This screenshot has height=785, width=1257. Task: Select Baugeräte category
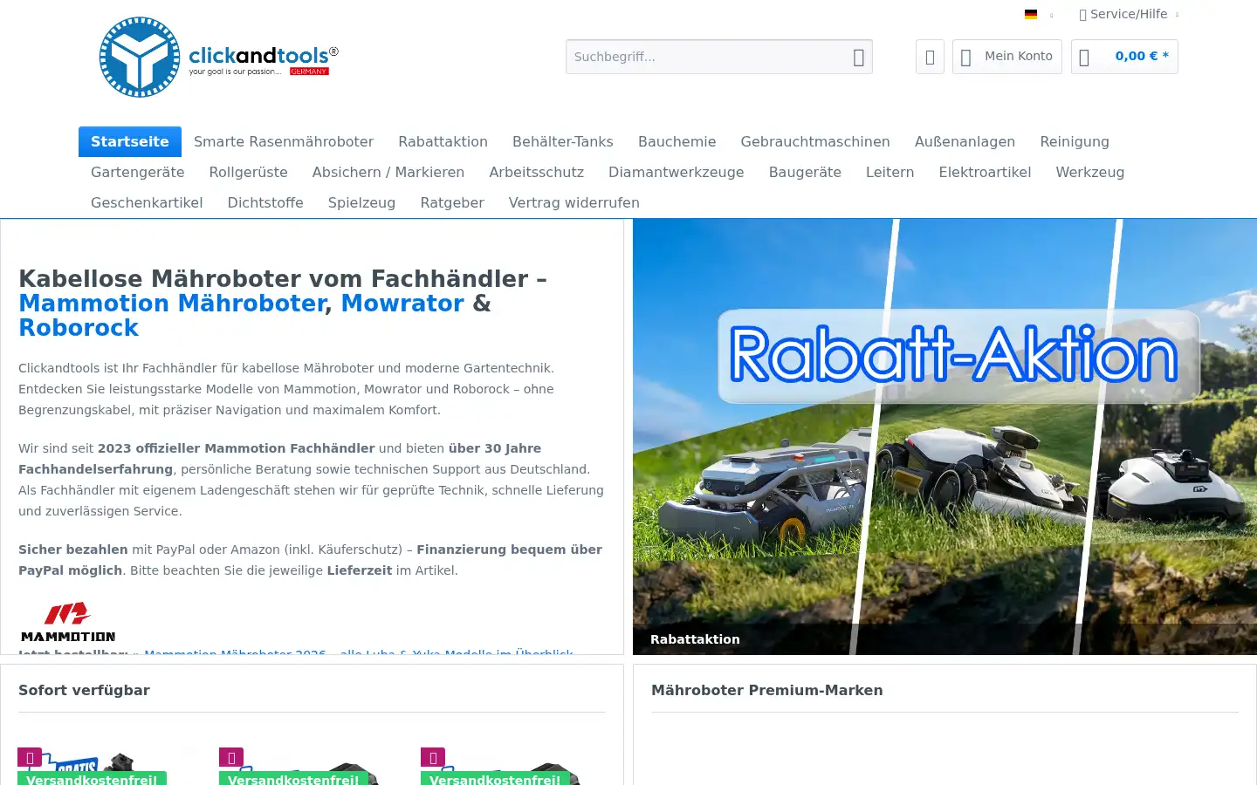pyautogui.click(x=805, y=172)
